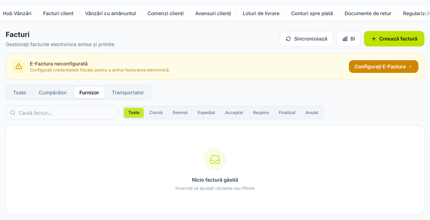430x220 pixels.
Task: Go to Facturi client
Action: 58,13
